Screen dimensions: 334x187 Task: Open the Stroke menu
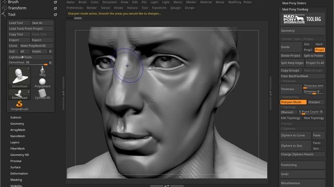(x=118, y=8)
